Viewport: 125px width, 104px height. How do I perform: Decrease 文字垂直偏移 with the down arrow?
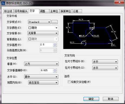[55, 71]
